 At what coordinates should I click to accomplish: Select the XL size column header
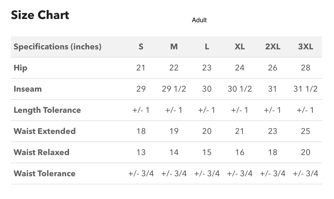point(240,47)
